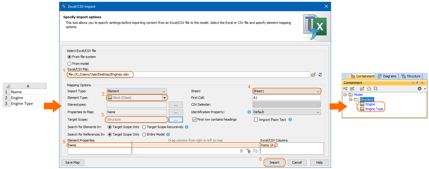Viewport: 429px width, 169px height.
Task: Uncheck First row contains headings
Action: click(194, 120)
